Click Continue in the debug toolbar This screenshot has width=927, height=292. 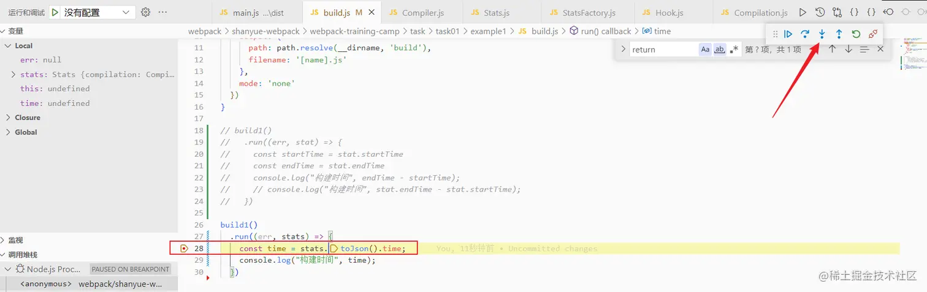(x=788, y=34)
